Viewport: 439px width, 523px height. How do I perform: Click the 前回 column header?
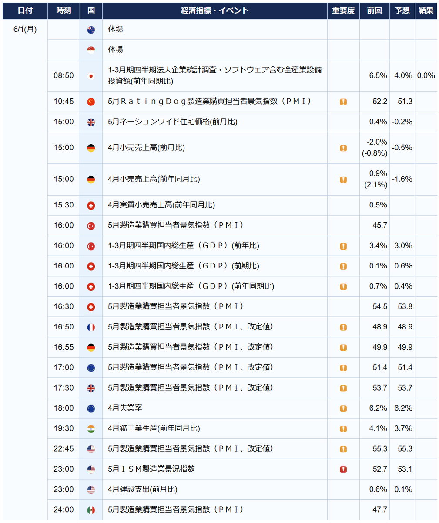pyautogui.click(x=374, y=10)
